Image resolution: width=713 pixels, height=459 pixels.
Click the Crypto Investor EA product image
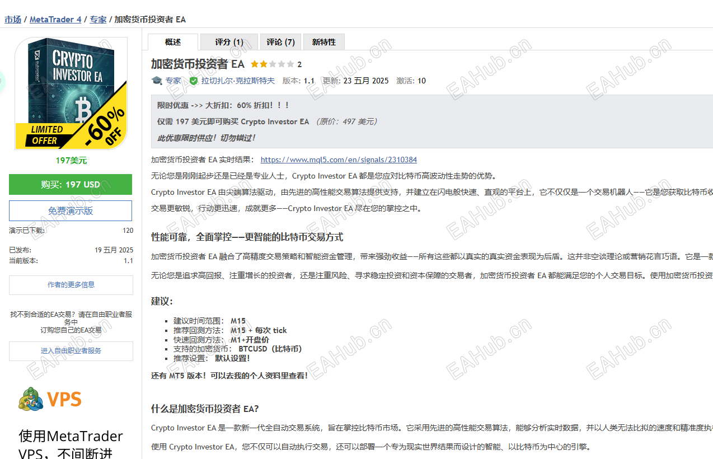click(x=71, y=93)
